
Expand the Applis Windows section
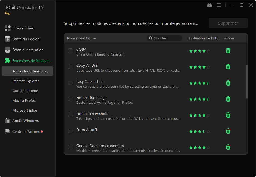(25, 121)
